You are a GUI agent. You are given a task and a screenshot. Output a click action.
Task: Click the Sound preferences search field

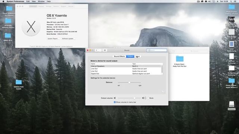point(157,50)
